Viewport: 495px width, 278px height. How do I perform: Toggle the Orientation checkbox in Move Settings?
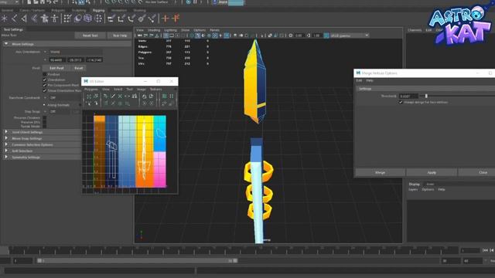tap(45, 80)
